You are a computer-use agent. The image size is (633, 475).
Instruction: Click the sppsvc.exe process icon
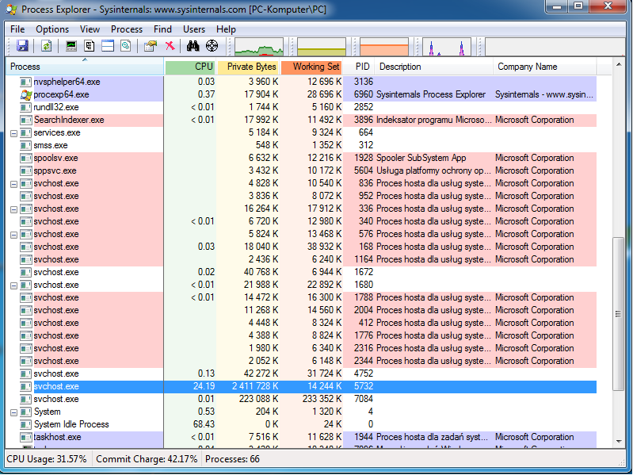(26, 170)
